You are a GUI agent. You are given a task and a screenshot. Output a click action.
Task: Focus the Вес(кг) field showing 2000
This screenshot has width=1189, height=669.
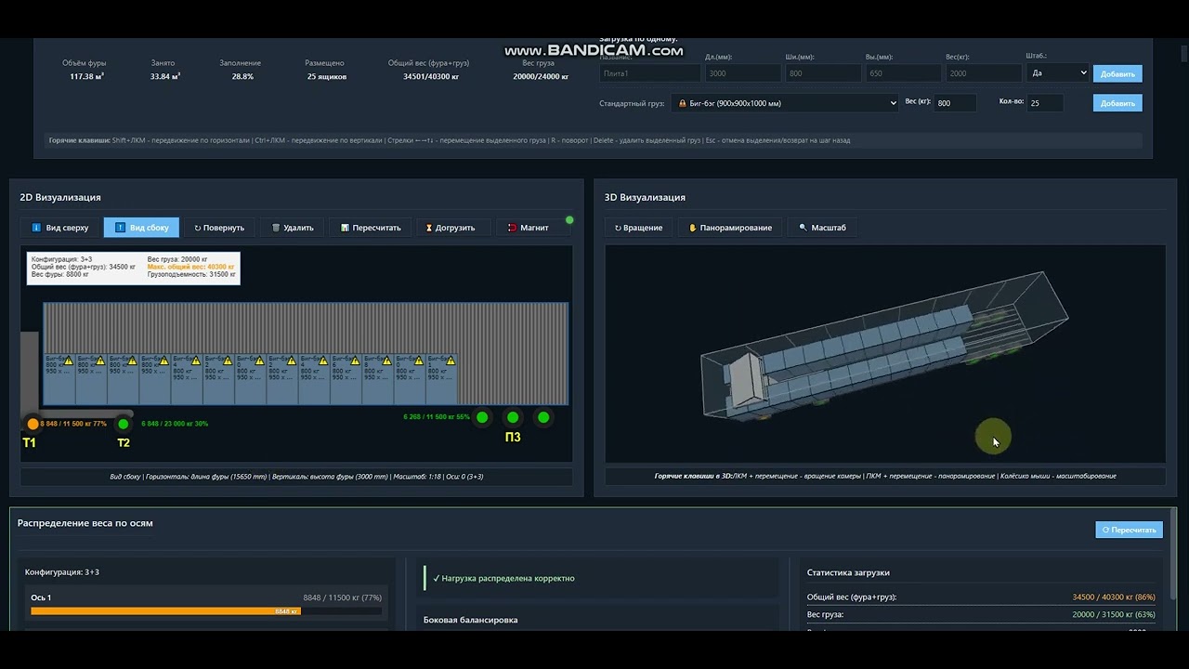tap(984, 72)
